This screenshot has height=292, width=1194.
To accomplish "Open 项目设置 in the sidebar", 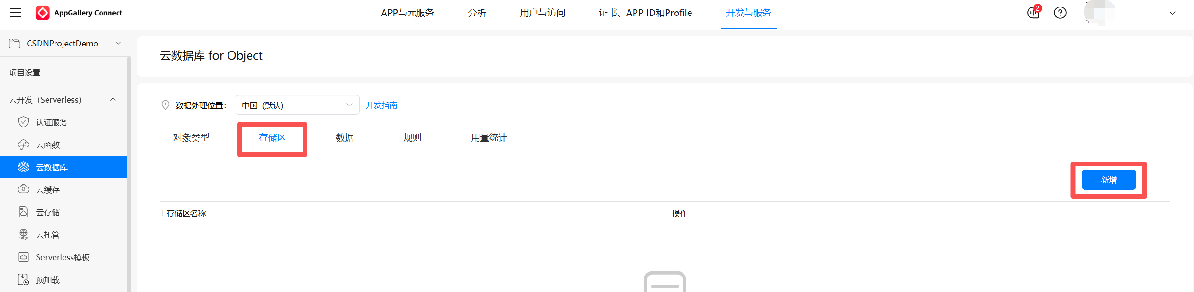I will point(25,73).
